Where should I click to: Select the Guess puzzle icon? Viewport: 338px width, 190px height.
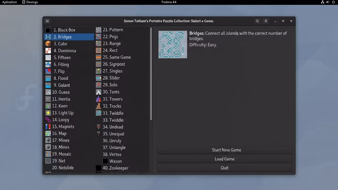pos(48,92)
